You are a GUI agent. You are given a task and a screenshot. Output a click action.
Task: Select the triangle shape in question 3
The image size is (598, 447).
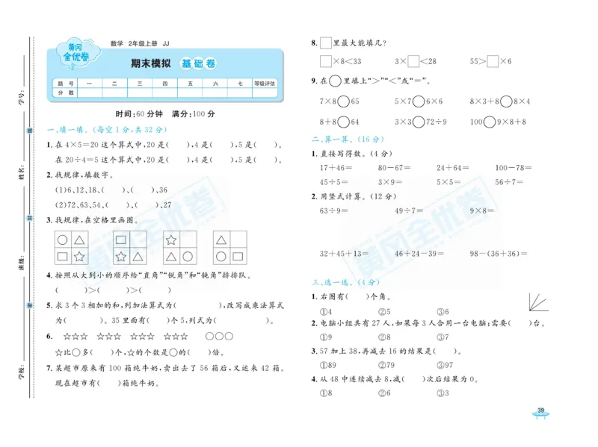click(78, 239)
